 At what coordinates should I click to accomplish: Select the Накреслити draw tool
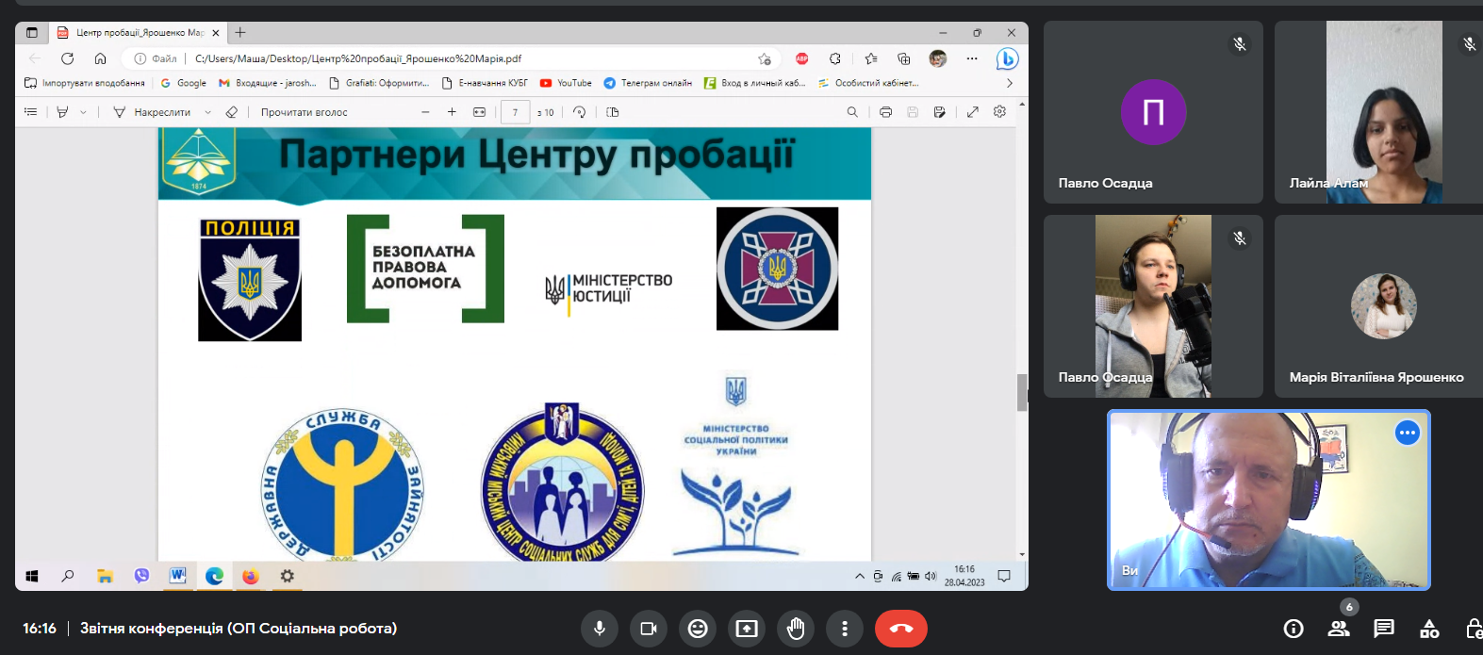pyautogui.click(x=152, y=112)
